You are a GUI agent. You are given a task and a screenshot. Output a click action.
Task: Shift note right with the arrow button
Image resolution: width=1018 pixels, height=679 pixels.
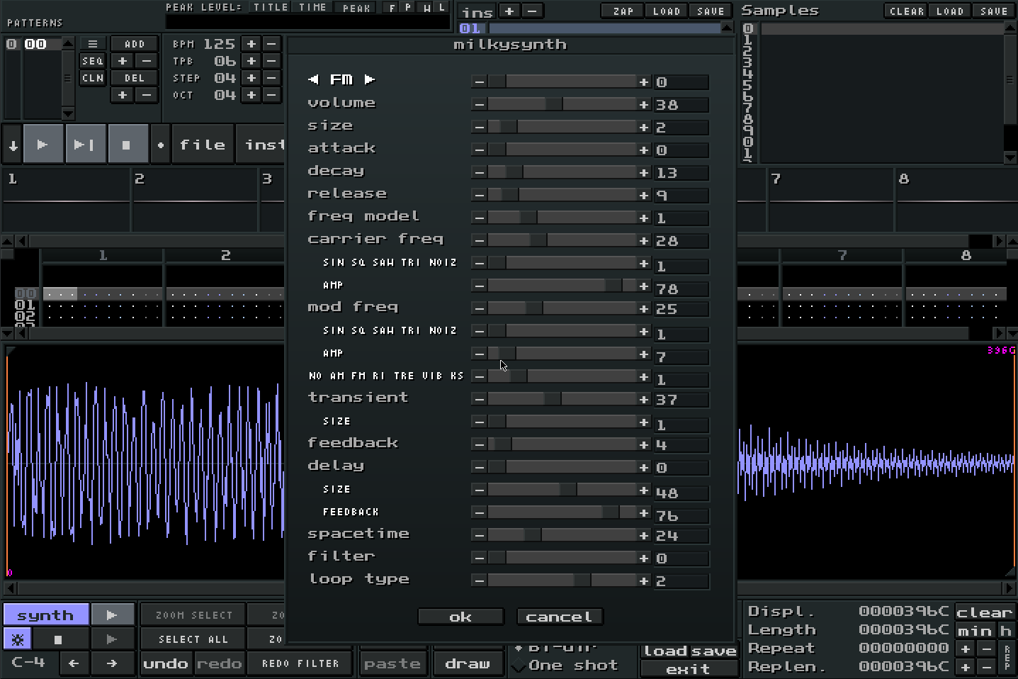(x=111, y=663)
